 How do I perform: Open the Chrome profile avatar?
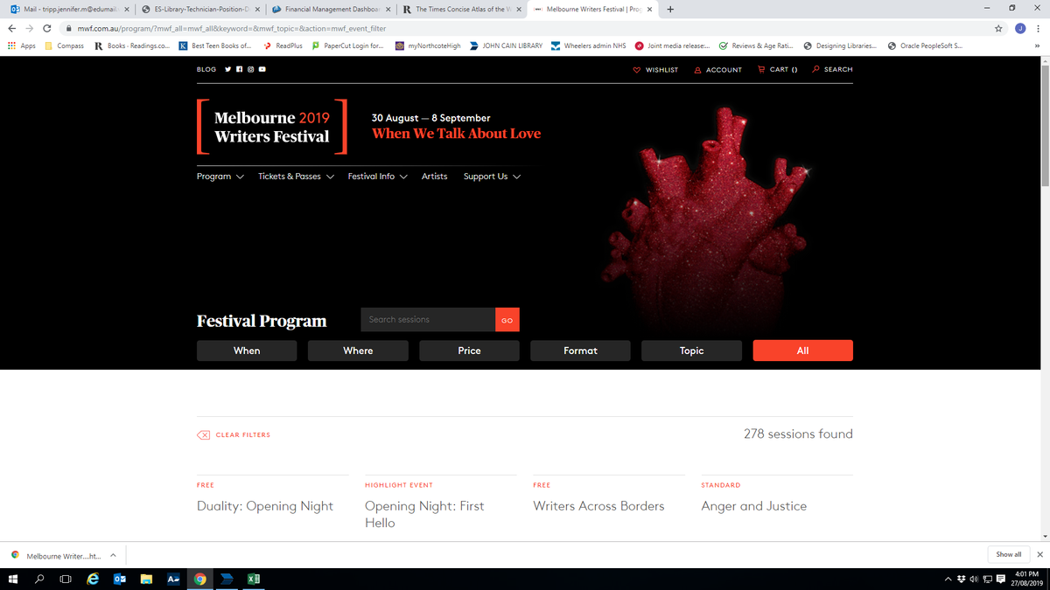(x=1019, y=29)
